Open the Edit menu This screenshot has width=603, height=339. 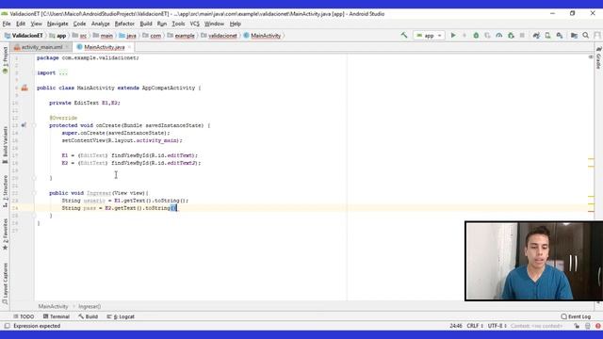pos(21,24)
